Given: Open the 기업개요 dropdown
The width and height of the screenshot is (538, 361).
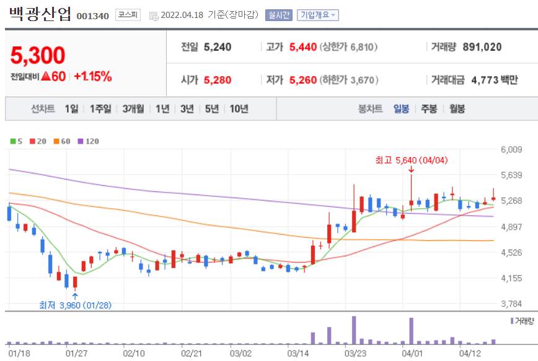Looking at the screenshot, I should point(318,15).
